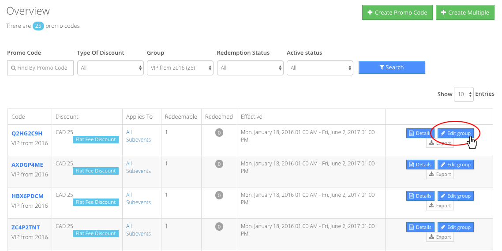
Task: View Details for code Q2HG2C9H
Action: click(420, 133)
